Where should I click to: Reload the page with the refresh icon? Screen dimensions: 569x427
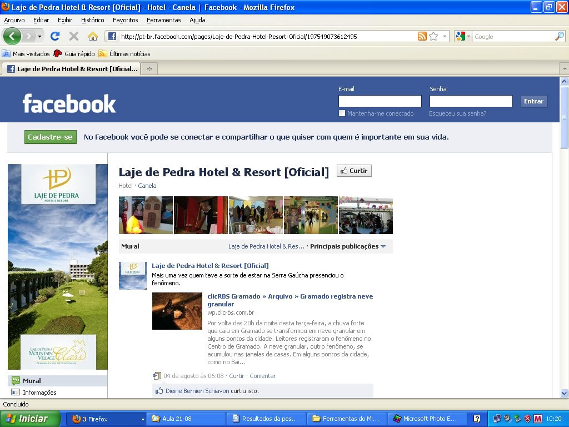(x=55, y=36)
